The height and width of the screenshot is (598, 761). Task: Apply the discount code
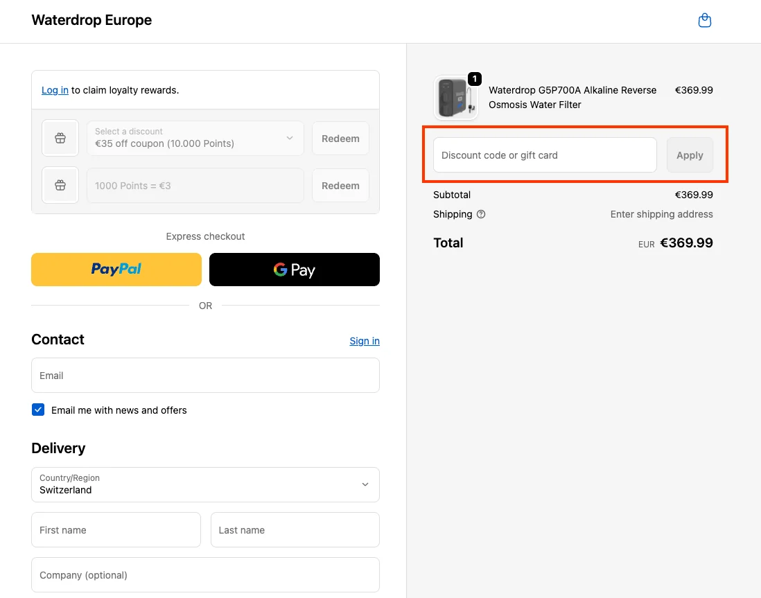coord(690,155)
